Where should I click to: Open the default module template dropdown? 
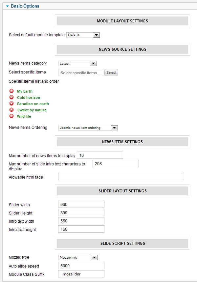[x=83, y=35]
